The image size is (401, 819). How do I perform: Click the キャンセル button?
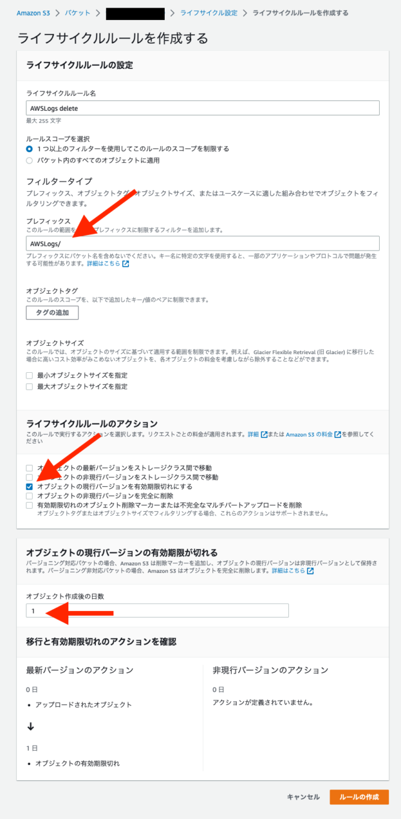[x=303, y=797]
